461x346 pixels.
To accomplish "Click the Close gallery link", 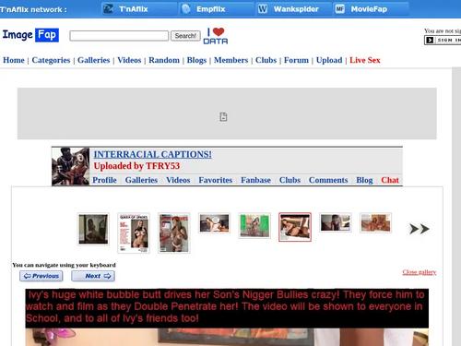I will click(x=420, y=272).
